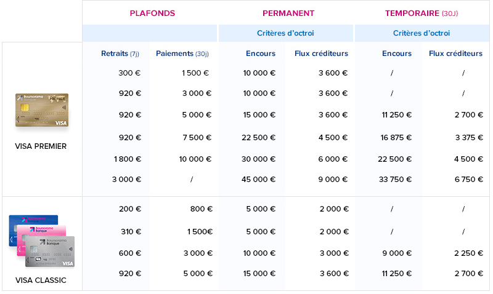Select the PERMANENT column header

tap(288, 13)
